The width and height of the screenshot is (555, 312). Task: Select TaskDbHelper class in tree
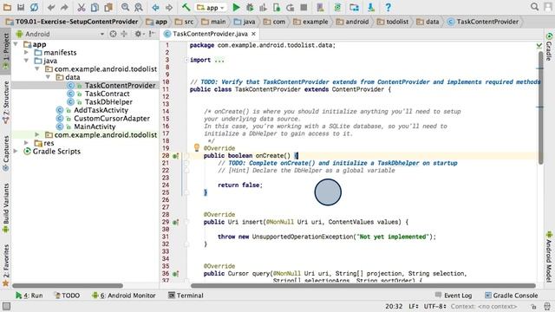(x=108, y=102)
